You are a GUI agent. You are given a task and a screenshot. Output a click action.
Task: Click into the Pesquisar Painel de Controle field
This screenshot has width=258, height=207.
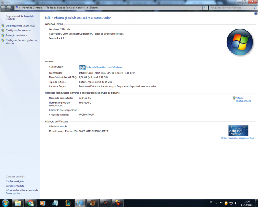pyautogui.click(x=231, y=8)
